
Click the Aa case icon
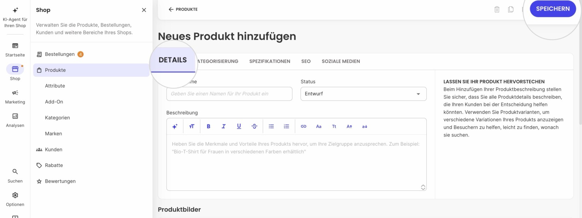tap(319, 126)
